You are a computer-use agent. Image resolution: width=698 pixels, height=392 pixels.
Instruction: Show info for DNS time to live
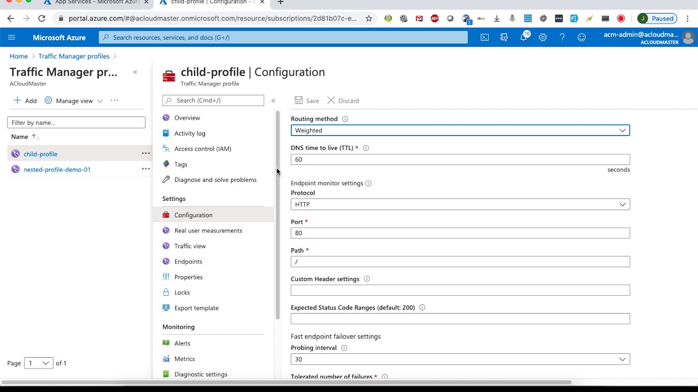click(366, 148)
